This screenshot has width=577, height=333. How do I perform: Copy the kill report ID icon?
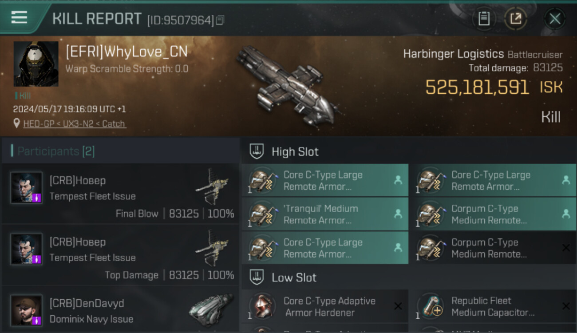click(221, 20)
